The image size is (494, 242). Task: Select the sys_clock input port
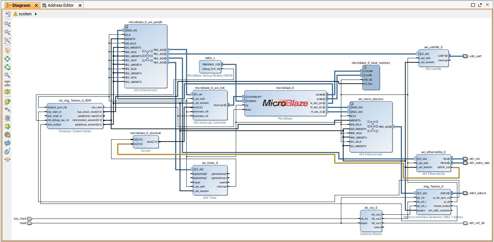tap(30, 218)
